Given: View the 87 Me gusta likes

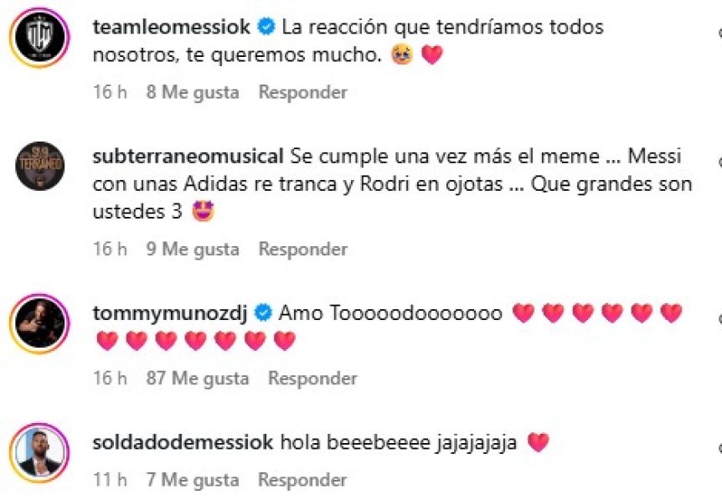Looking at the screenshot, I should pos(198,379).
